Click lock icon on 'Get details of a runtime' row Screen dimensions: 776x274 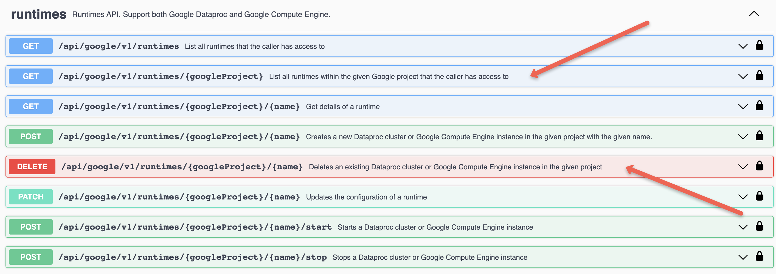coord(760,105)
